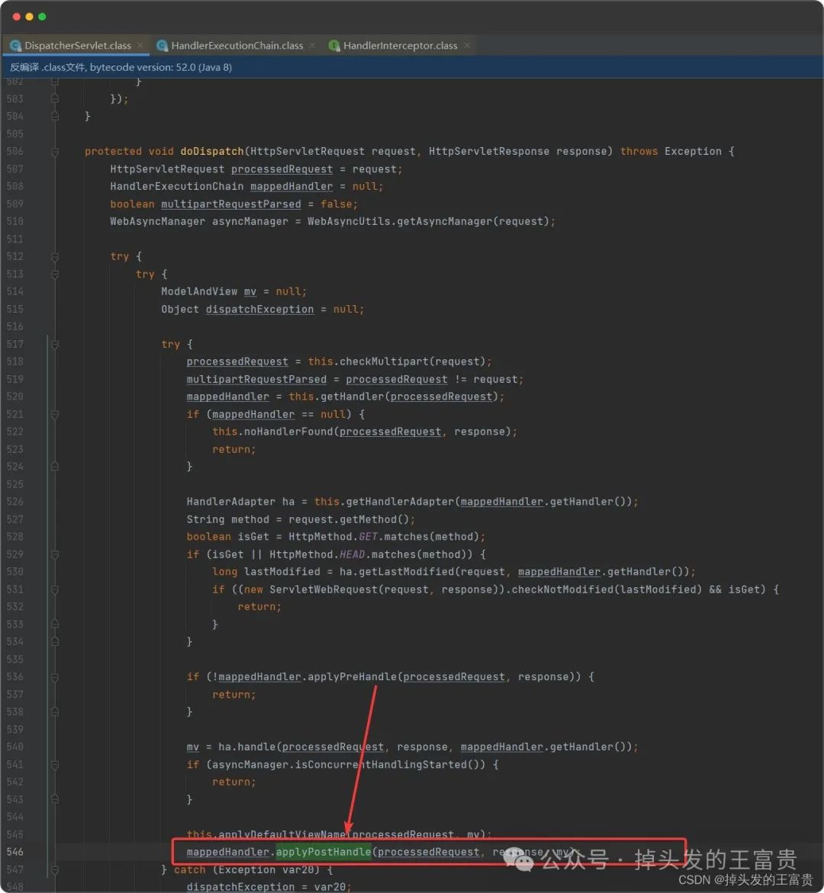This screenshot has width=824, height=893.
Task: Close the HandlerExecutionChain.class tab
Action: [x=312, y=45]
